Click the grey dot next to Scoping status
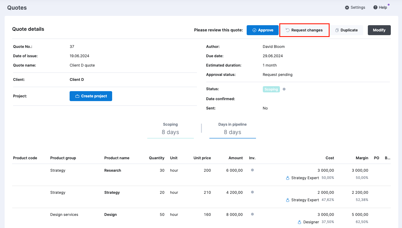This screenshot has width=402, height=228. (284, 89)
